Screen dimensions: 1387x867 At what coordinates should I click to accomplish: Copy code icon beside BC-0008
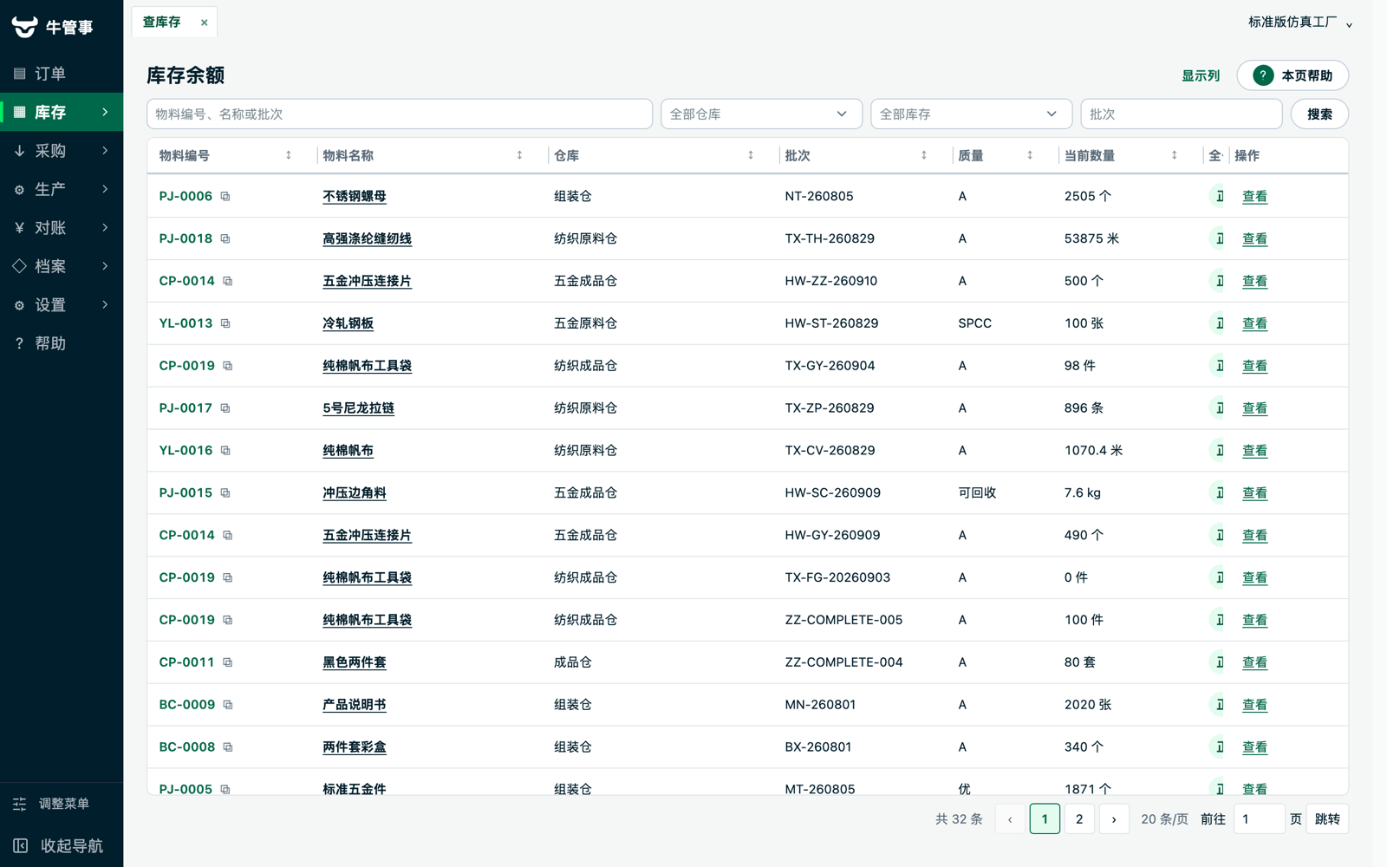point(228,747)
